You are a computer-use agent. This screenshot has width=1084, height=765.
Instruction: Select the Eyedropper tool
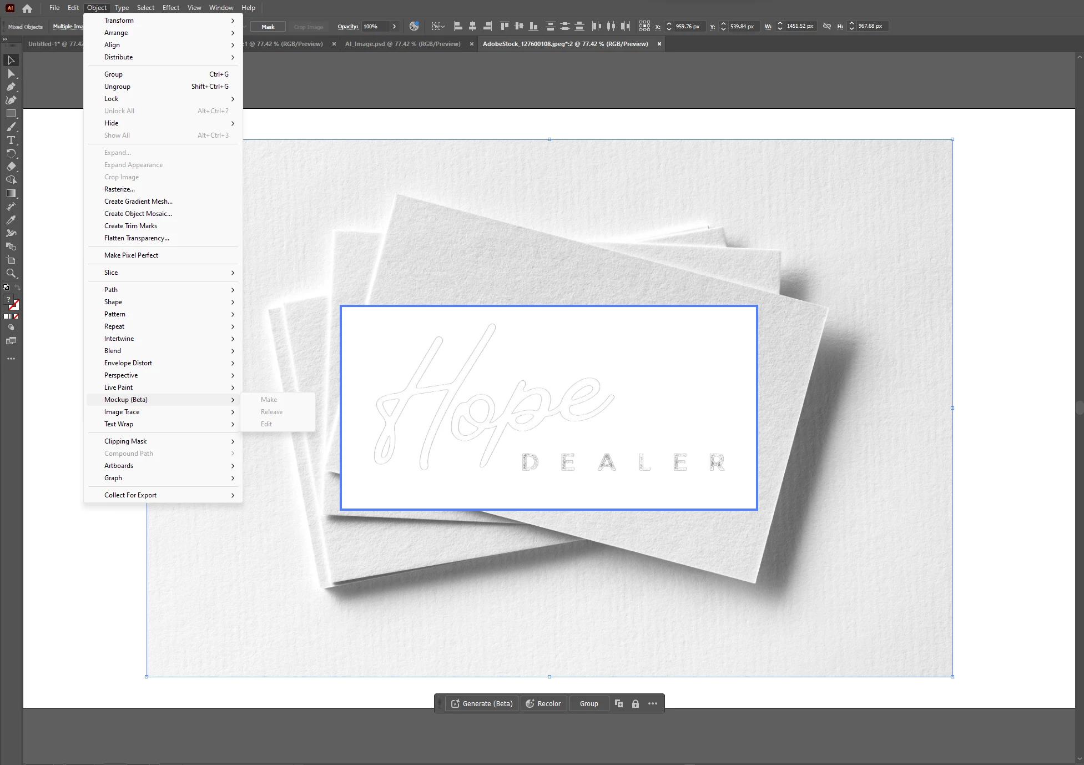click(x=11, y=220)
